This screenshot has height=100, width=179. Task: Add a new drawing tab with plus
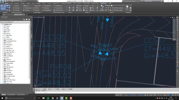click(x=27, y=15)
